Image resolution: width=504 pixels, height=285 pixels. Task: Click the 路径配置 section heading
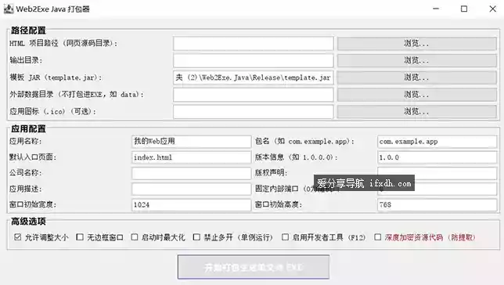coord(29,31)
